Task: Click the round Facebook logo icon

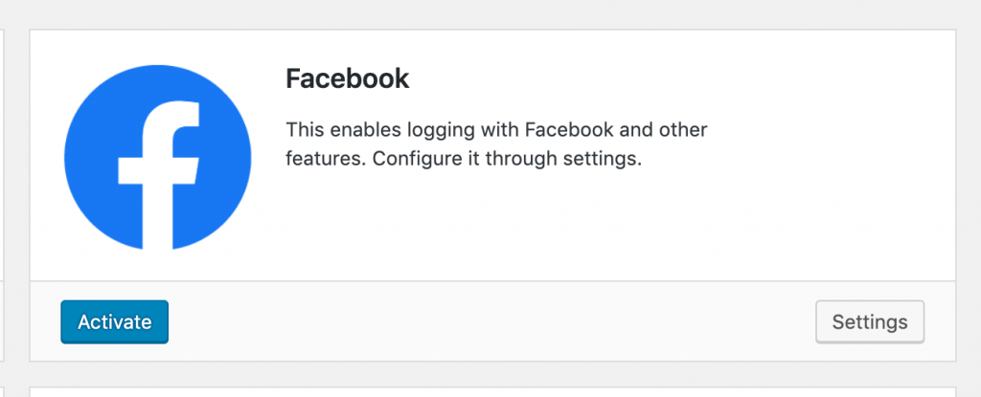Action: point(158,158)
